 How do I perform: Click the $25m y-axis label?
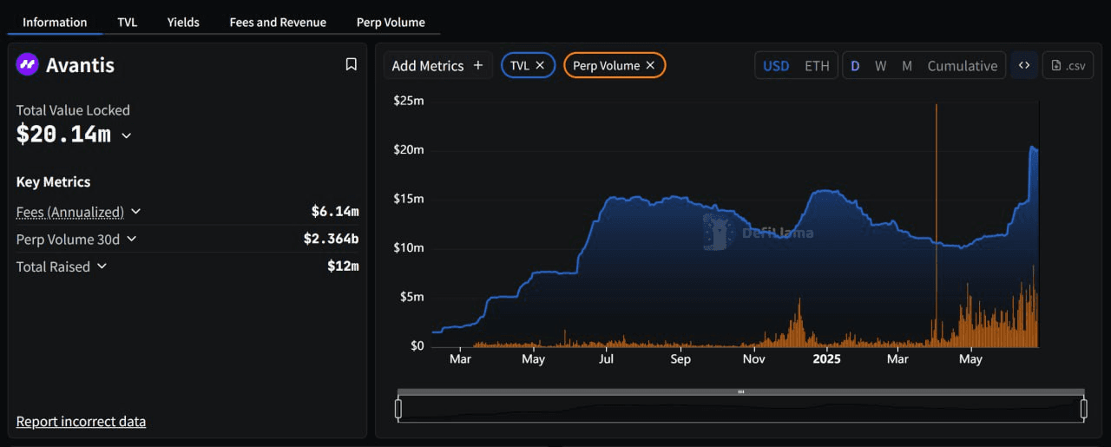408,101
